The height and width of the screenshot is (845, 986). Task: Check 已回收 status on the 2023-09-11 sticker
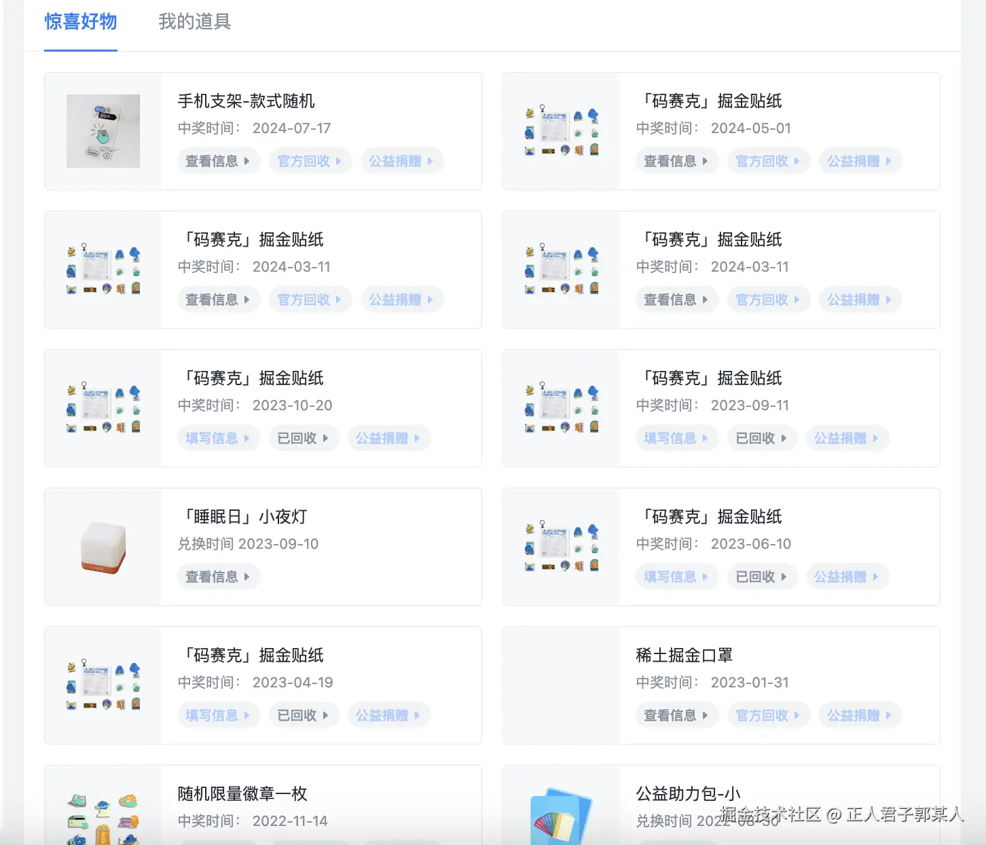pyautogui.click(x=761, y=438)
